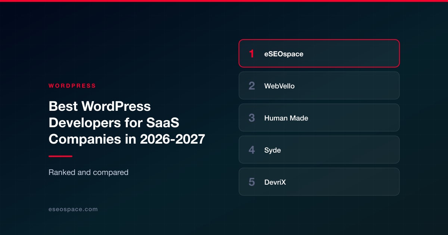The height and width of the screenshot is (235, 448).
Task: Click the Best WordPress Developers headline
Action: coord(127,123)
